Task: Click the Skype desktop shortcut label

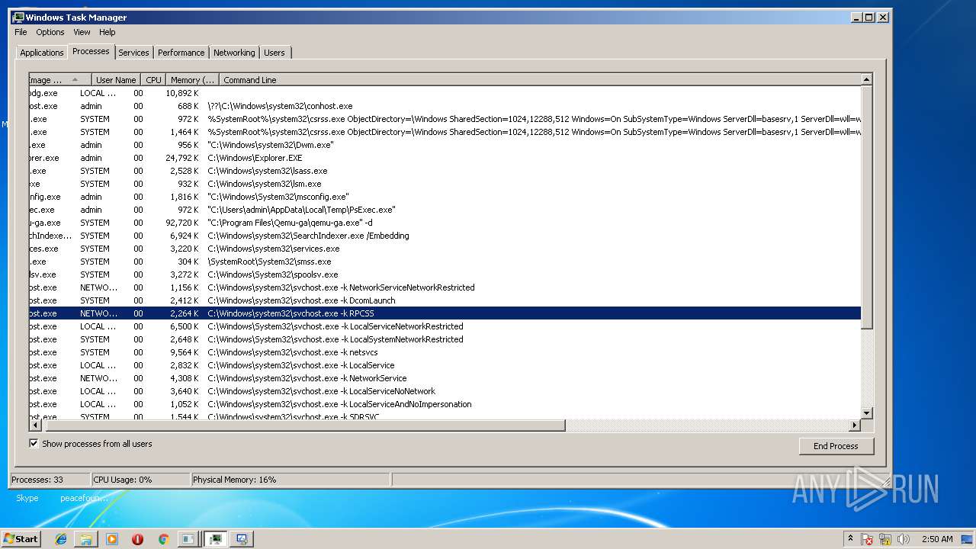Action: [27, 498]
